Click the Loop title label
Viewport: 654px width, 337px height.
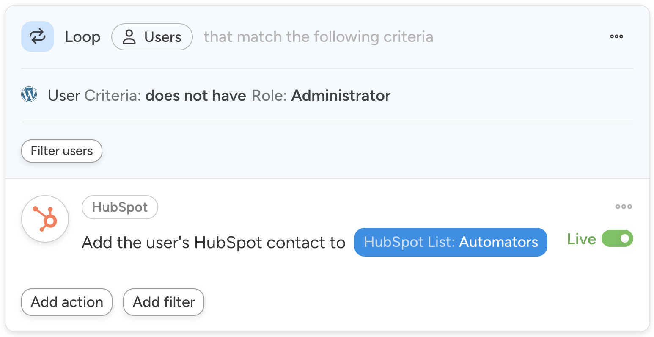pos(82,37)
